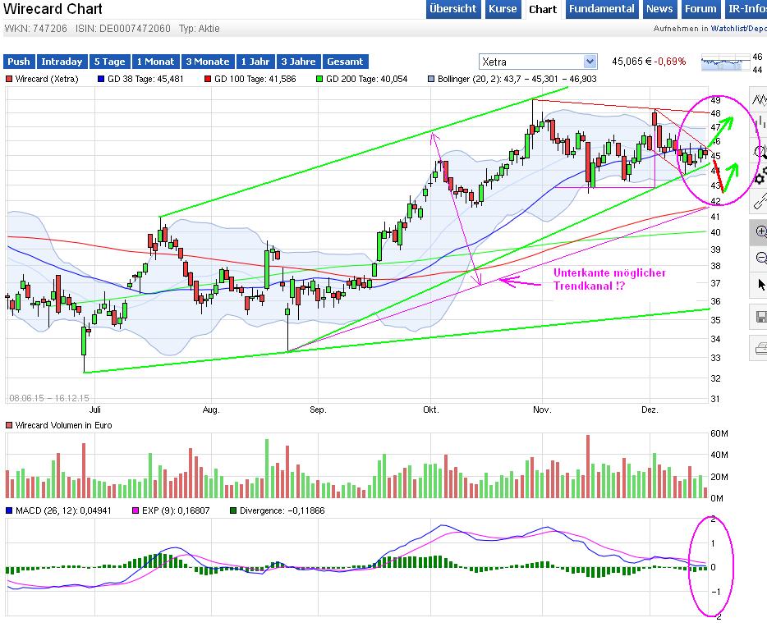Viewport: 767px width, 627px height.
Task: Click the Typ: Aktie text
Action: (x=199, y=29)
